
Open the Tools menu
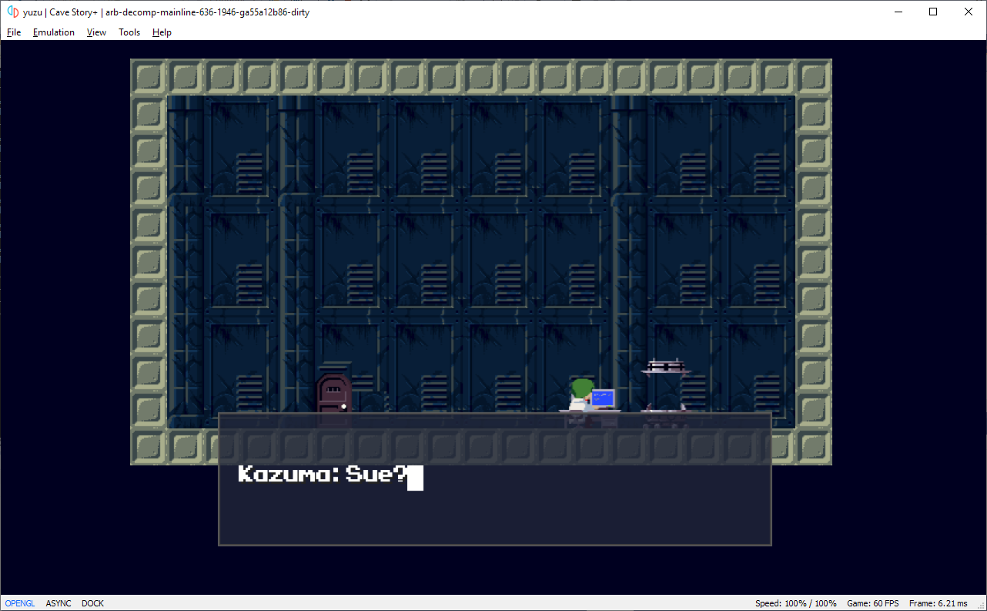(x=129, y=32)
